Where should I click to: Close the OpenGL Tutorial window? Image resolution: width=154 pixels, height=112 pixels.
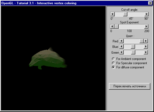point(150,3)
